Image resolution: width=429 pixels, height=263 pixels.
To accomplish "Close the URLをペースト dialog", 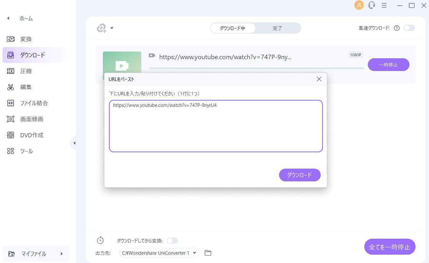I will (319, 79).
